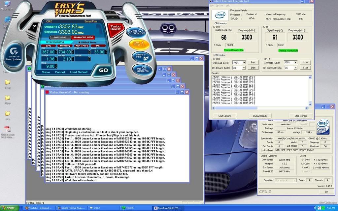Start the CPU 0 workload level

click(253, 62)
